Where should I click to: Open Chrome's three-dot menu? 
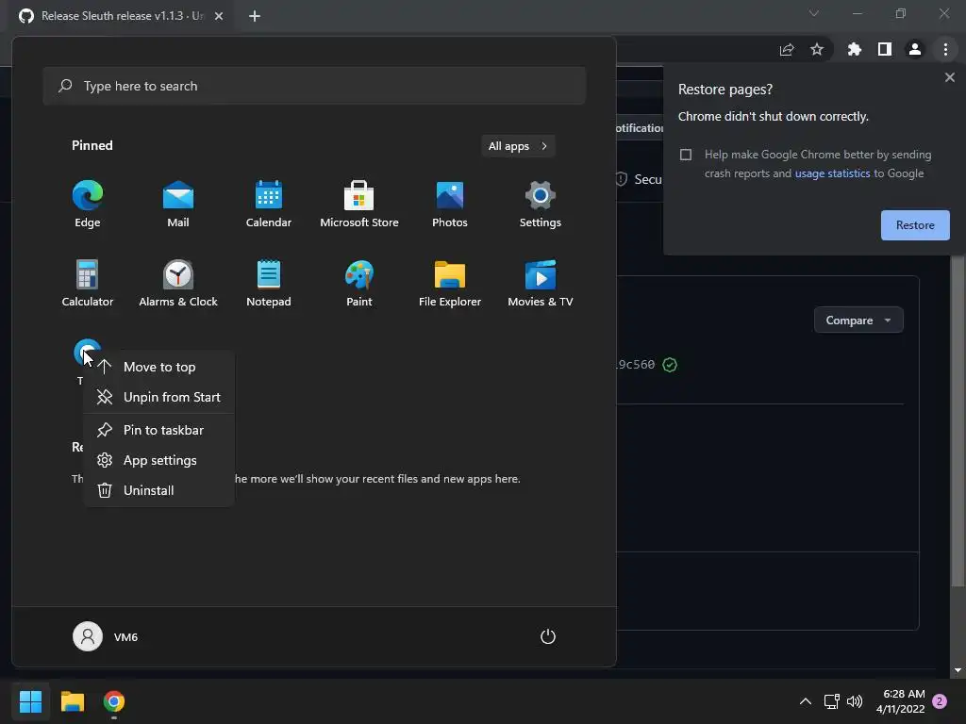[945, 49]
